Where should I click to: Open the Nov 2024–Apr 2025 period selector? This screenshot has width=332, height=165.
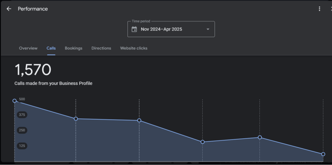[x=171, y=29]
